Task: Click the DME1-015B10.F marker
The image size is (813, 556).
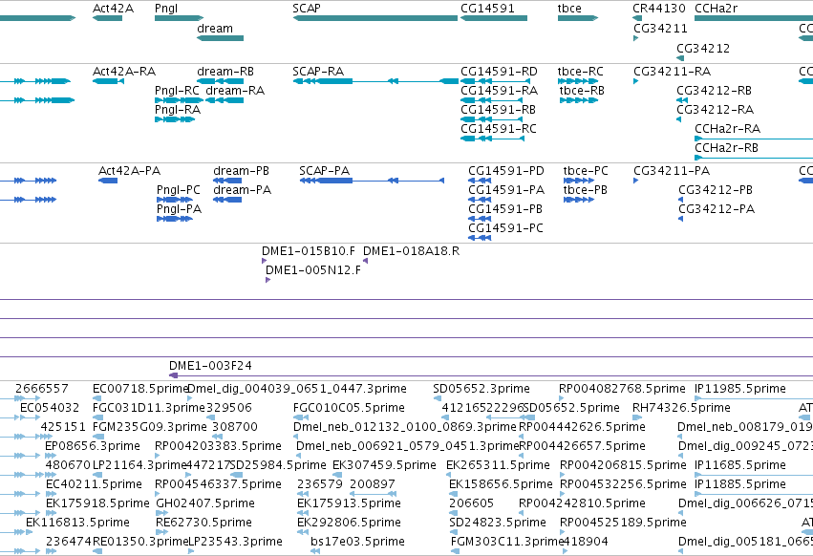Action: tap(264, 261)
